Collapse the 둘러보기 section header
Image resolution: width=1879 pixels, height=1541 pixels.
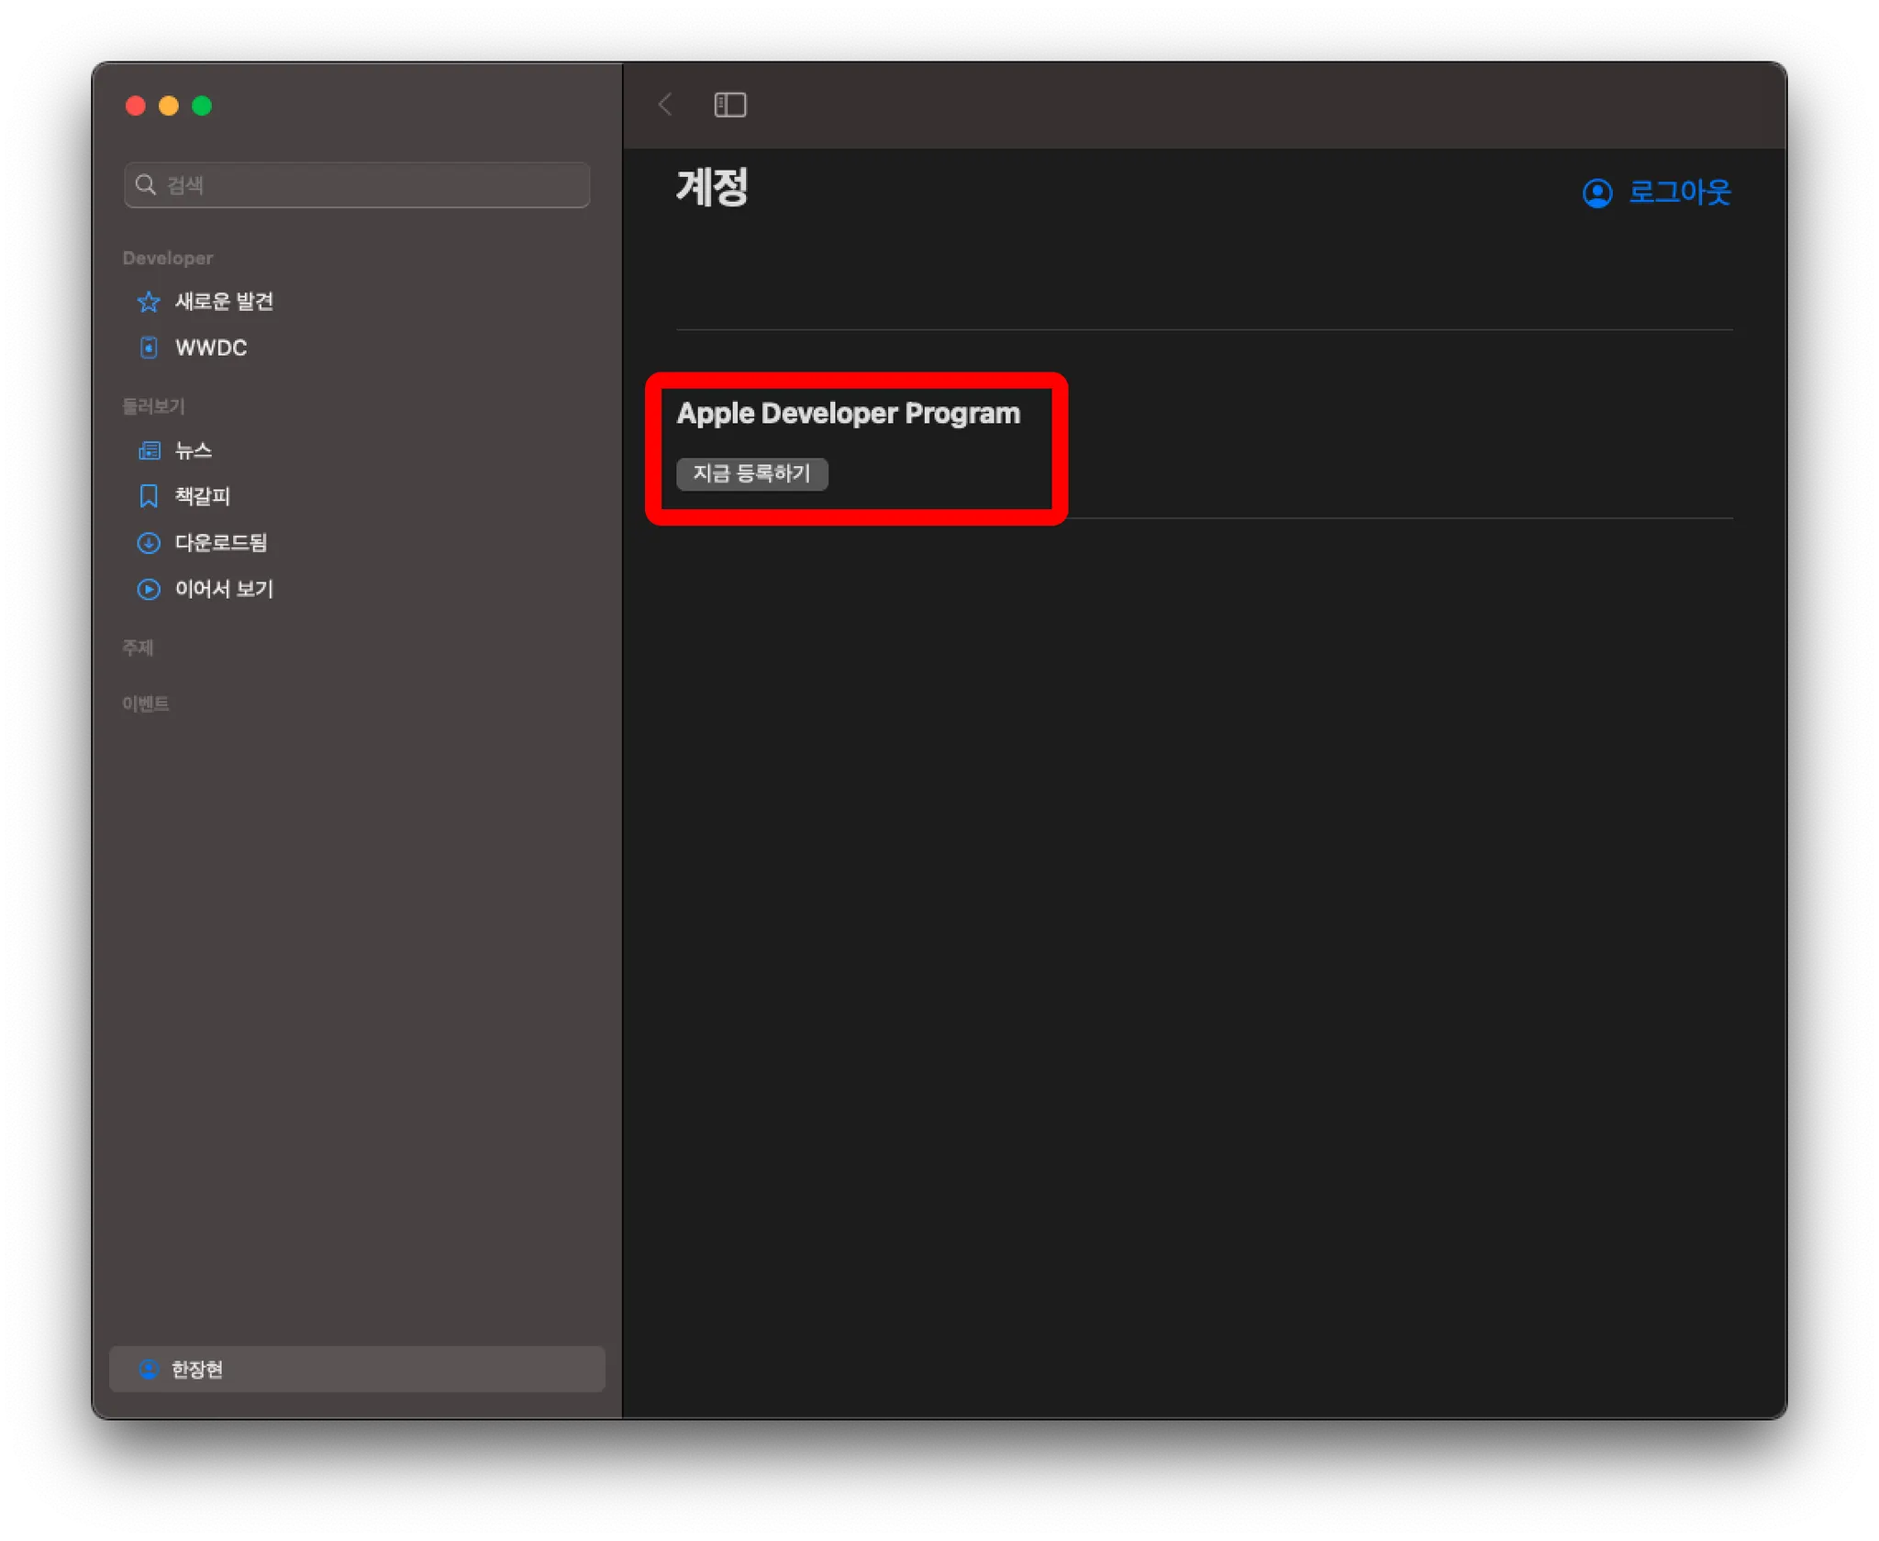153,406
